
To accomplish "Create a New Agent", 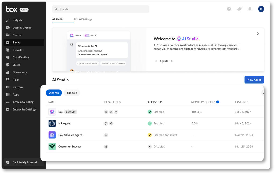I will (254, 80).
